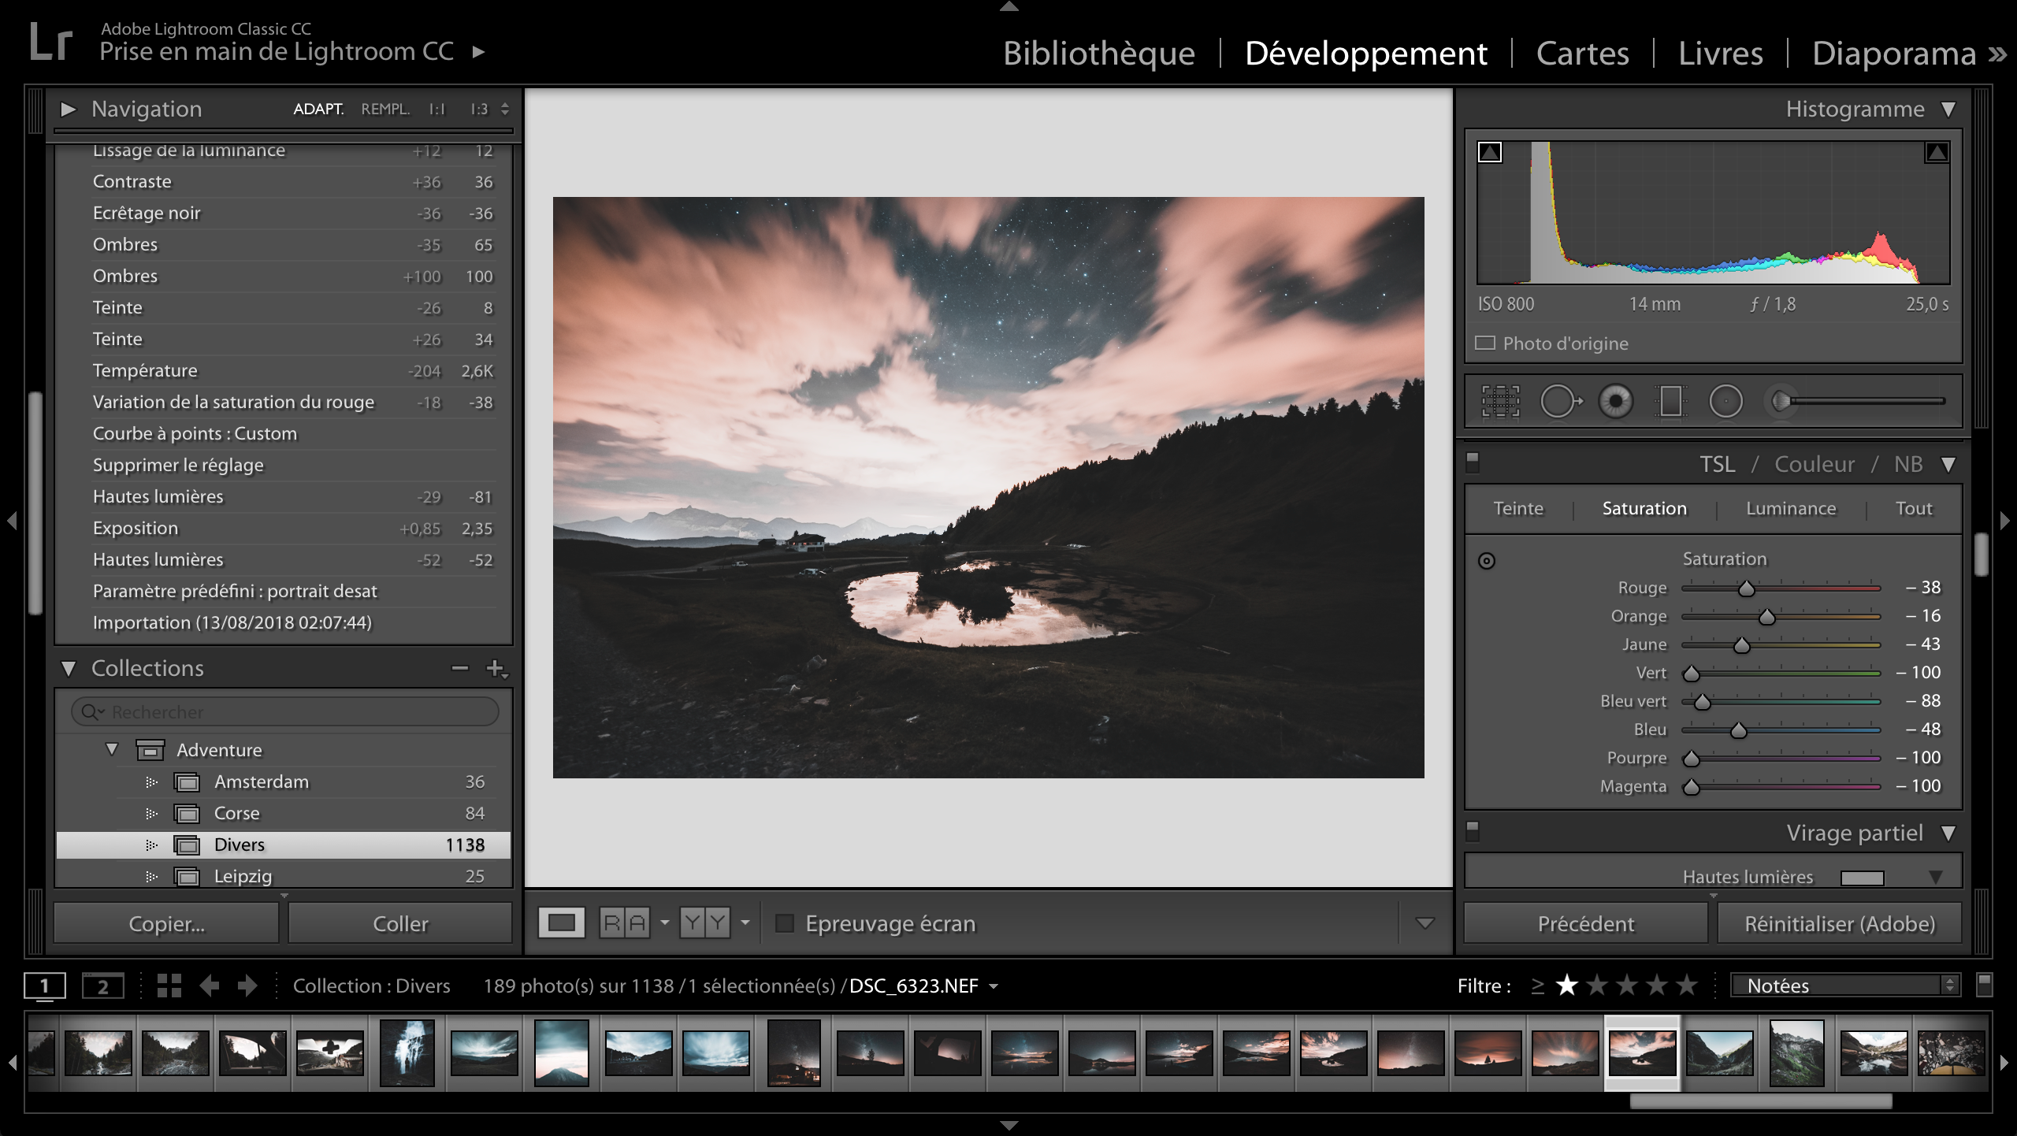Click the Copier preset button
2017x1136 pixels.
(165, 923)
